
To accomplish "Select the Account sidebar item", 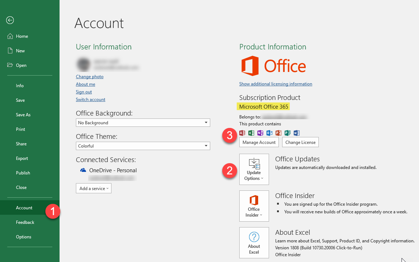I will (30, 208).
